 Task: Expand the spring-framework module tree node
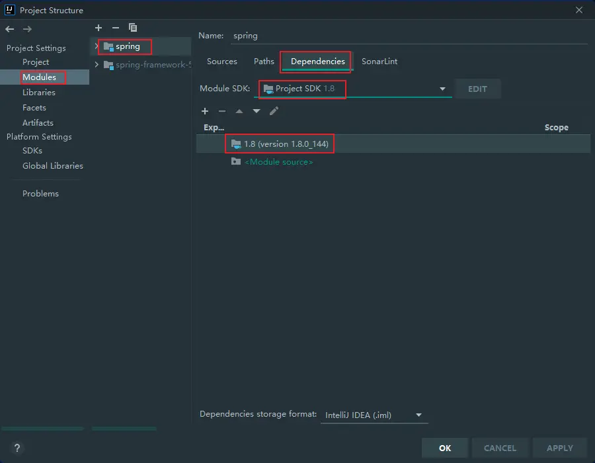pyautogui.click(x=97, y=65)
